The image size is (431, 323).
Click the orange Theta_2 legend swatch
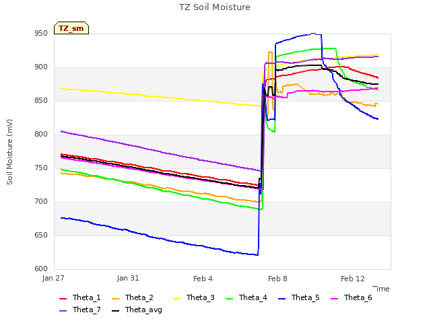coord(115,299)
